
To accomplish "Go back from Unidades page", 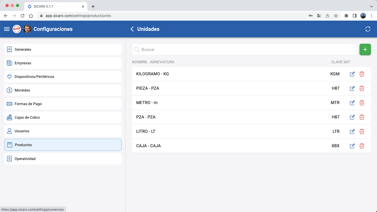I will (132, 29).
